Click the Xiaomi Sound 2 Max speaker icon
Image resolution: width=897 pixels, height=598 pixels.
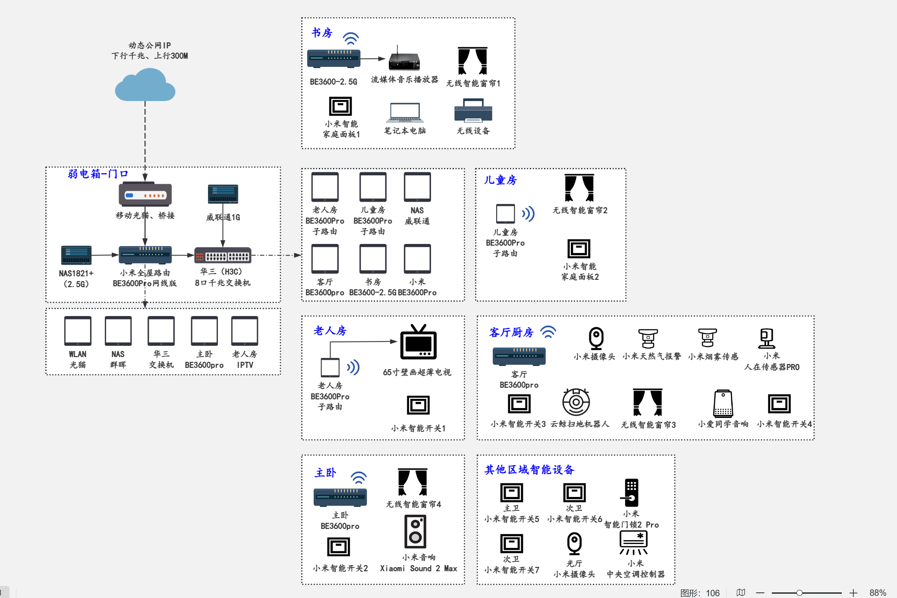pos(415,532)
